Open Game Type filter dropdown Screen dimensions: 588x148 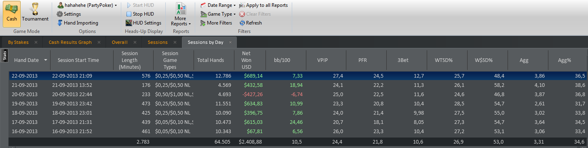218,14
